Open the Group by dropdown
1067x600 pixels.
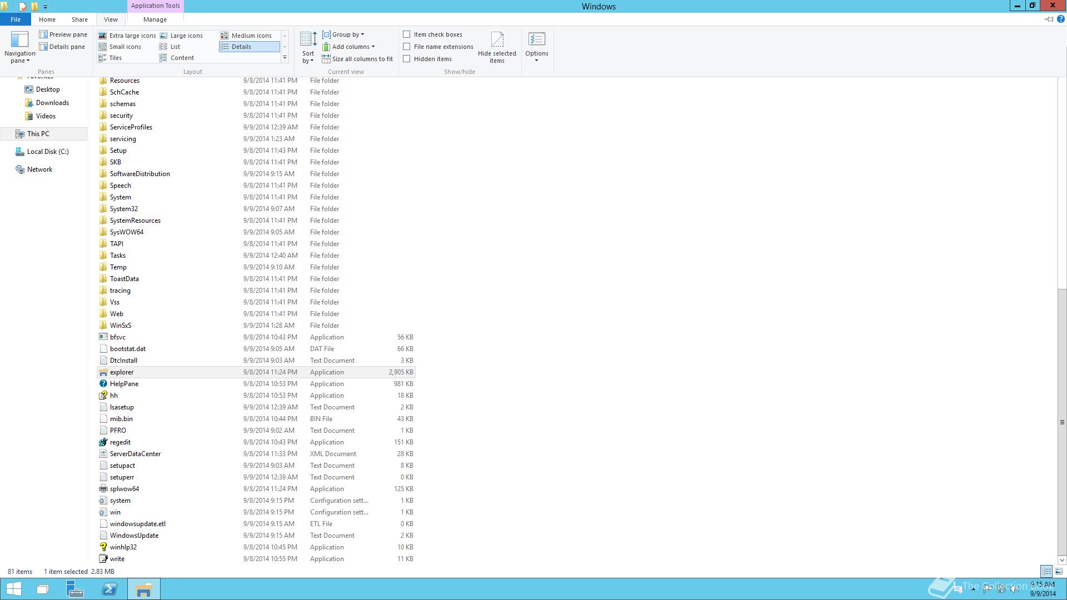[343, 34]
